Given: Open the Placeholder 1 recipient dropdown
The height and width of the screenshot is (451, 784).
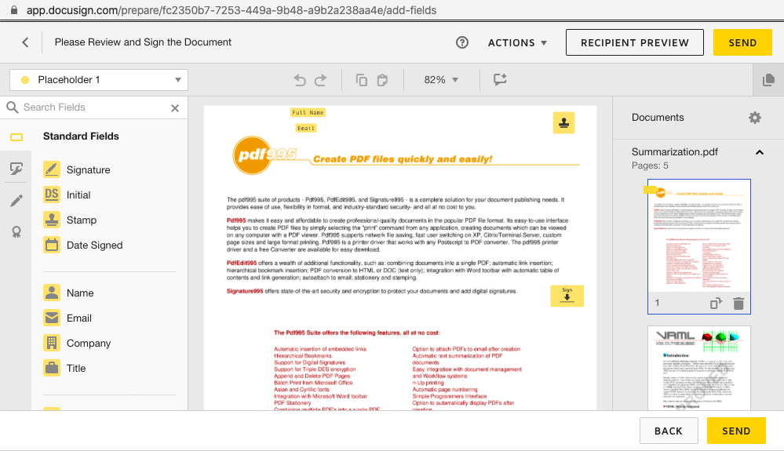Looking at the screenshot, I should pos(99,80).
